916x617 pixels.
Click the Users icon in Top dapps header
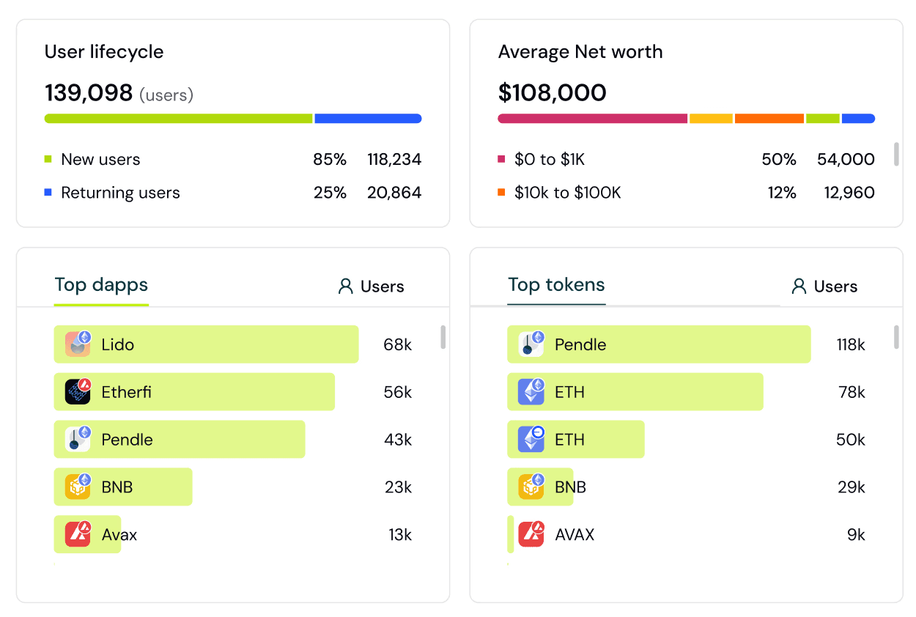(x=345, y=287)
